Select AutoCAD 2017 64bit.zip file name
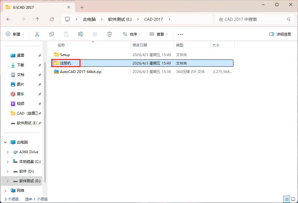This screenshot has width=298, height=203. pos(81,71)
